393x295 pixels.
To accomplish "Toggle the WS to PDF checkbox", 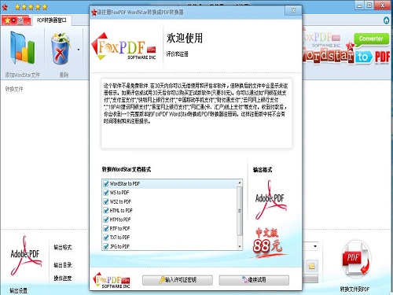I will [x=106, y=193].
